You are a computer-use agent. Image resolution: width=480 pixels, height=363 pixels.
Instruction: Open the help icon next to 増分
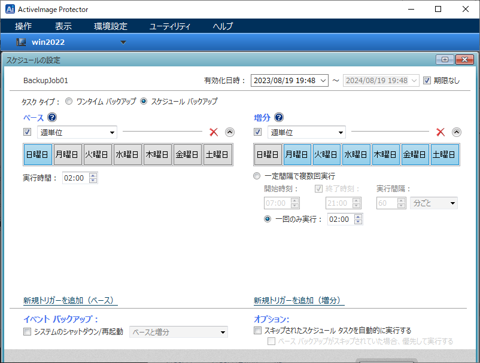pos(279,117)
